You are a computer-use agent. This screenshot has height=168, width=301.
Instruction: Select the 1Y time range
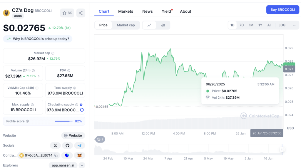260,25
